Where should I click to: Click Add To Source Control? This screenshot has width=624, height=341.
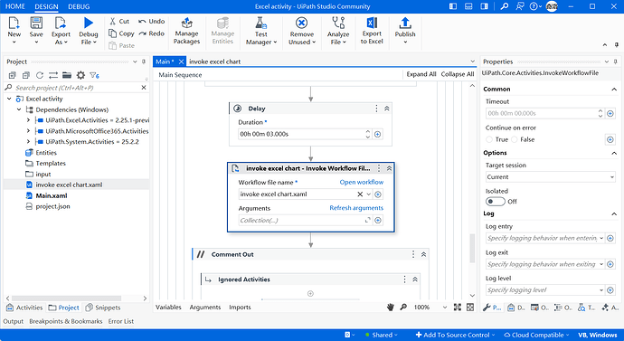[x=455, y=335]
